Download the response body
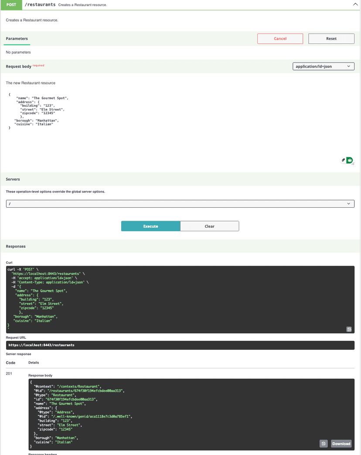Viewport: 361px width, 455px height. pyautogui.click(x=341, y=443)
